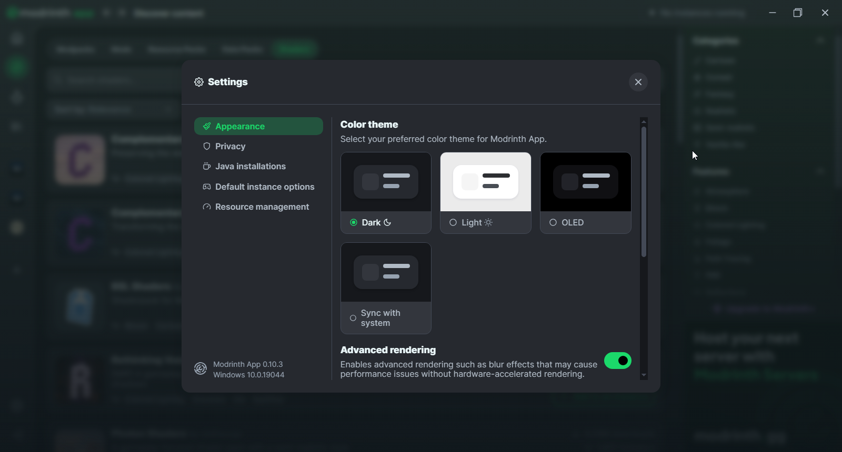Click the 'Windows 10.0.19044' text
842x452 pixels.
pyautogui.click(x=249, y=375)
